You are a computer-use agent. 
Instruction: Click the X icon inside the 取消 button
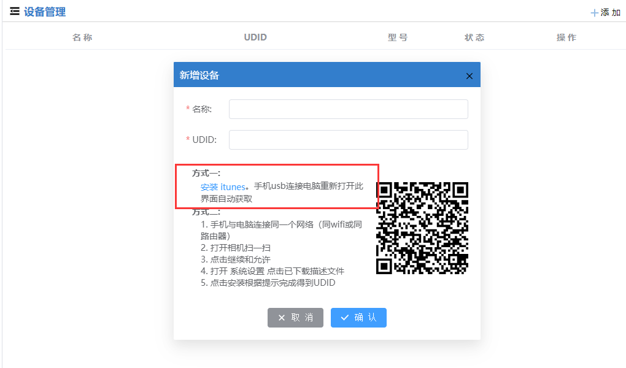tap(284, 317)
